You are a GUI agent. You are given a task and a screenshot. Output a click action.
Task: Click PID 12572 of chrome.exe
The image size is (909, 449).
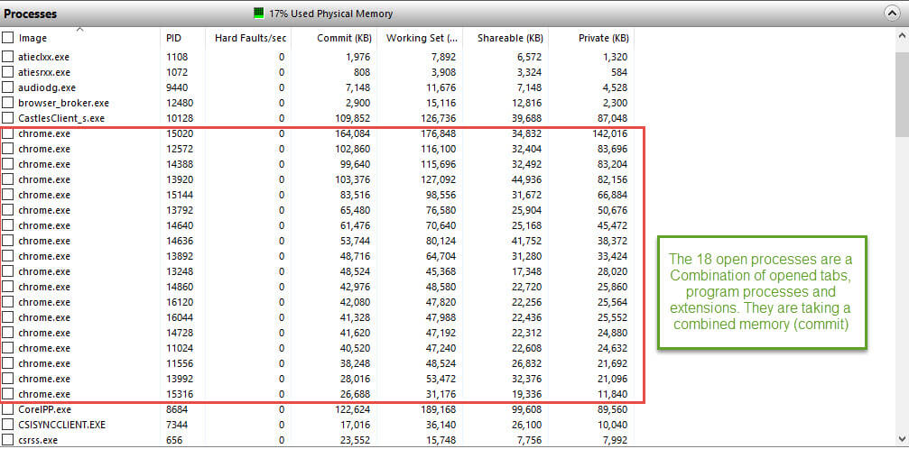tap(179, 149)
